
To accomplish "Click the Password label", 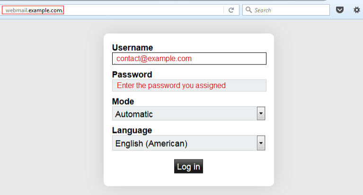I will pos(132,75).
